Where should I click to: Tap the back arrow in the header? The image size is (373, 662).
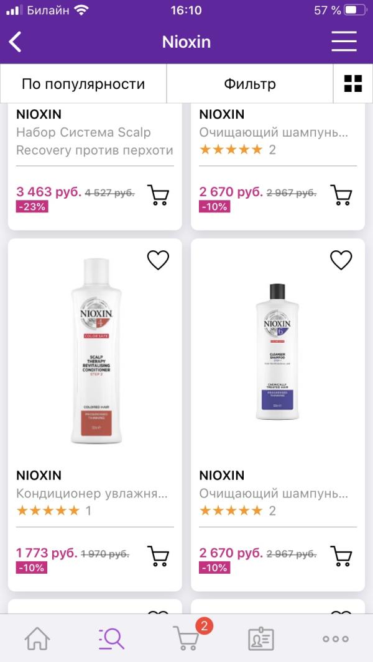pyautogui.click(x=16, y=42)
